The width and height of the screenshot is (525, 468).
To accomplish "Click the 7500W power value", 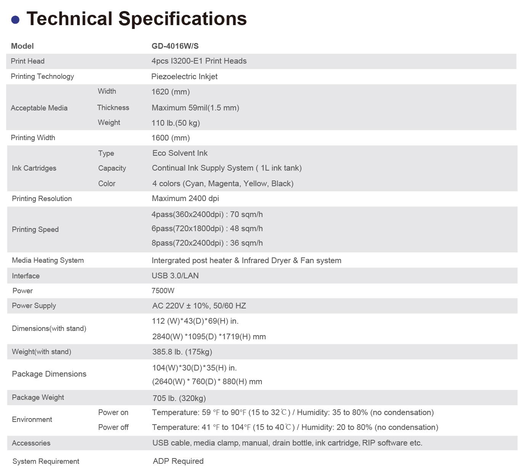I will click(x=163, y=291).
